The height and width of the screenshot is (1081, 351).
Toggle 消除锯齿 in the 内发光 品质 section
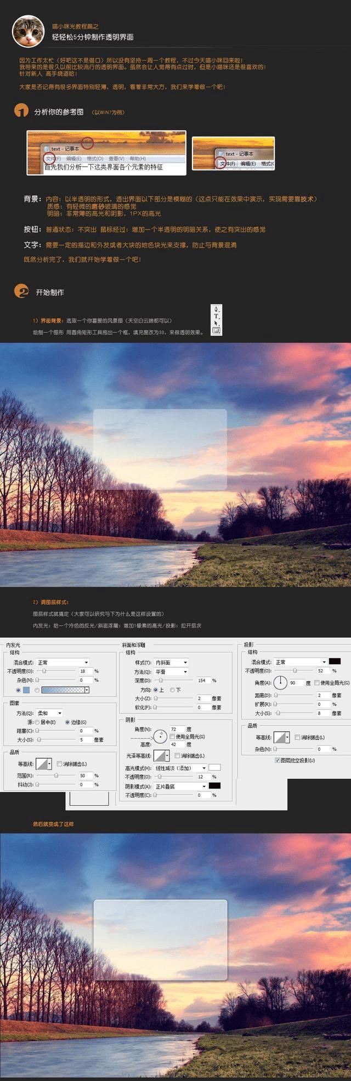tap(59, 763)
